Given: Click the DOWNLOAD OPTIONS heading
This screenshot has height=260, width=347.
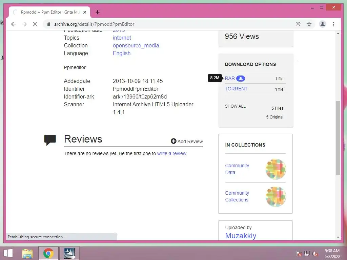Looking at the screenshot, I should [x=250, y=64].
